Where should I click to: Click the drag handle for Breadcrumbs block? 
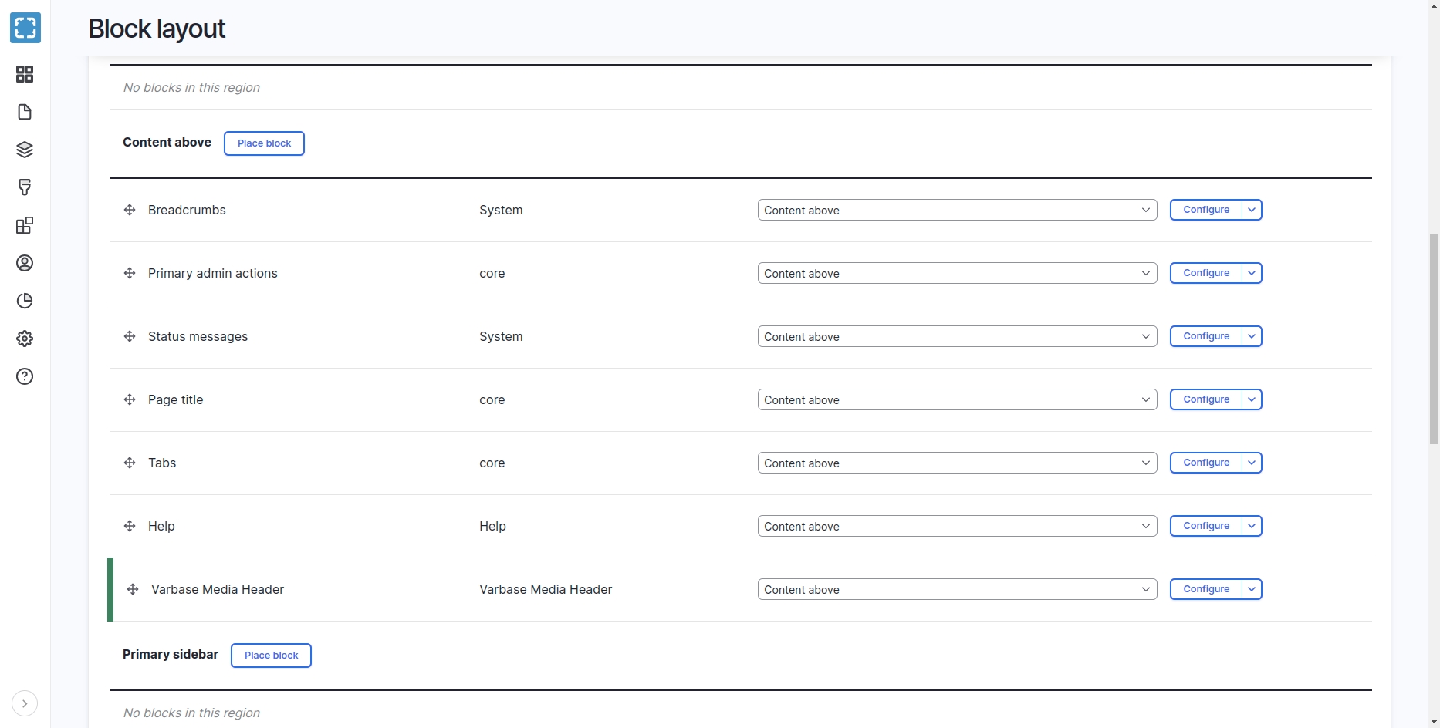pyautogui.click(x=130, y=210)
